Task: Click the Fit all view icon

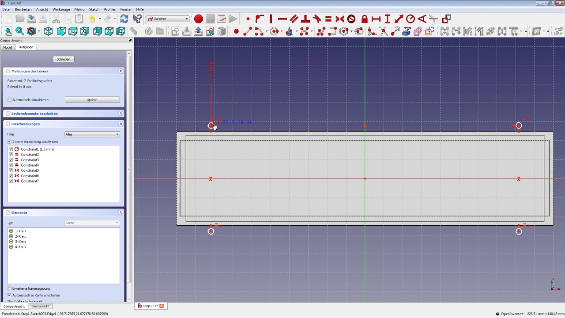Action: tap(8, 31)
